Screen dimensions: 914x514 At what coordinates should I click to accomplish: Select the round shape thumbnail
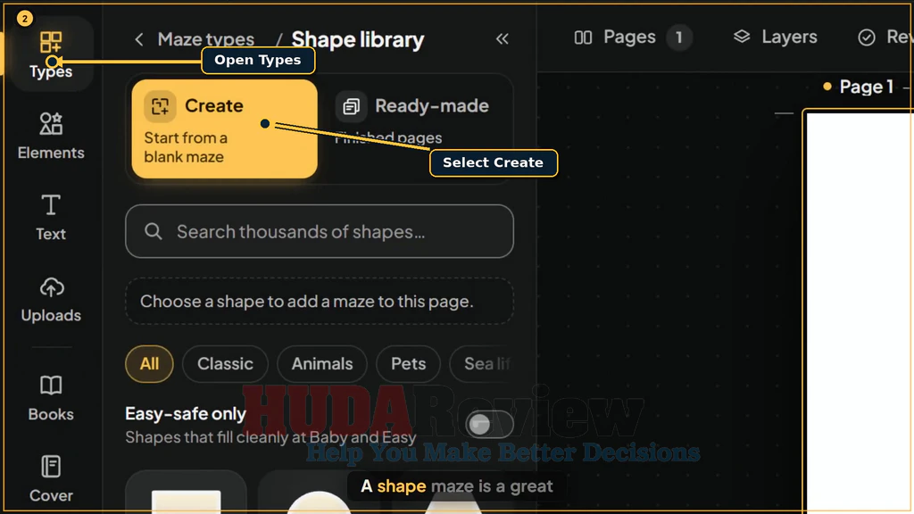pos(319,493)
